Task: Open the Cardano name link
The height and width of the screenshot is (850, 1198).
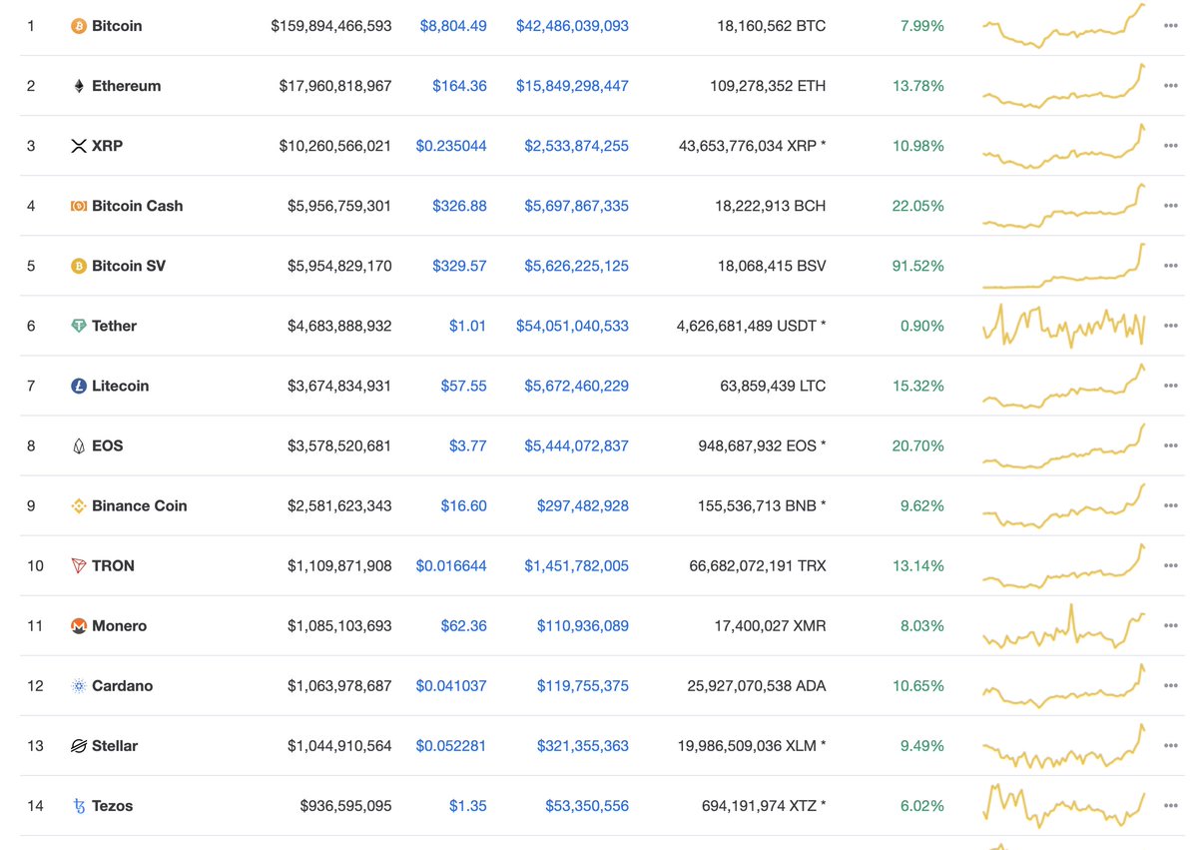Action: [x=122, y=685]
